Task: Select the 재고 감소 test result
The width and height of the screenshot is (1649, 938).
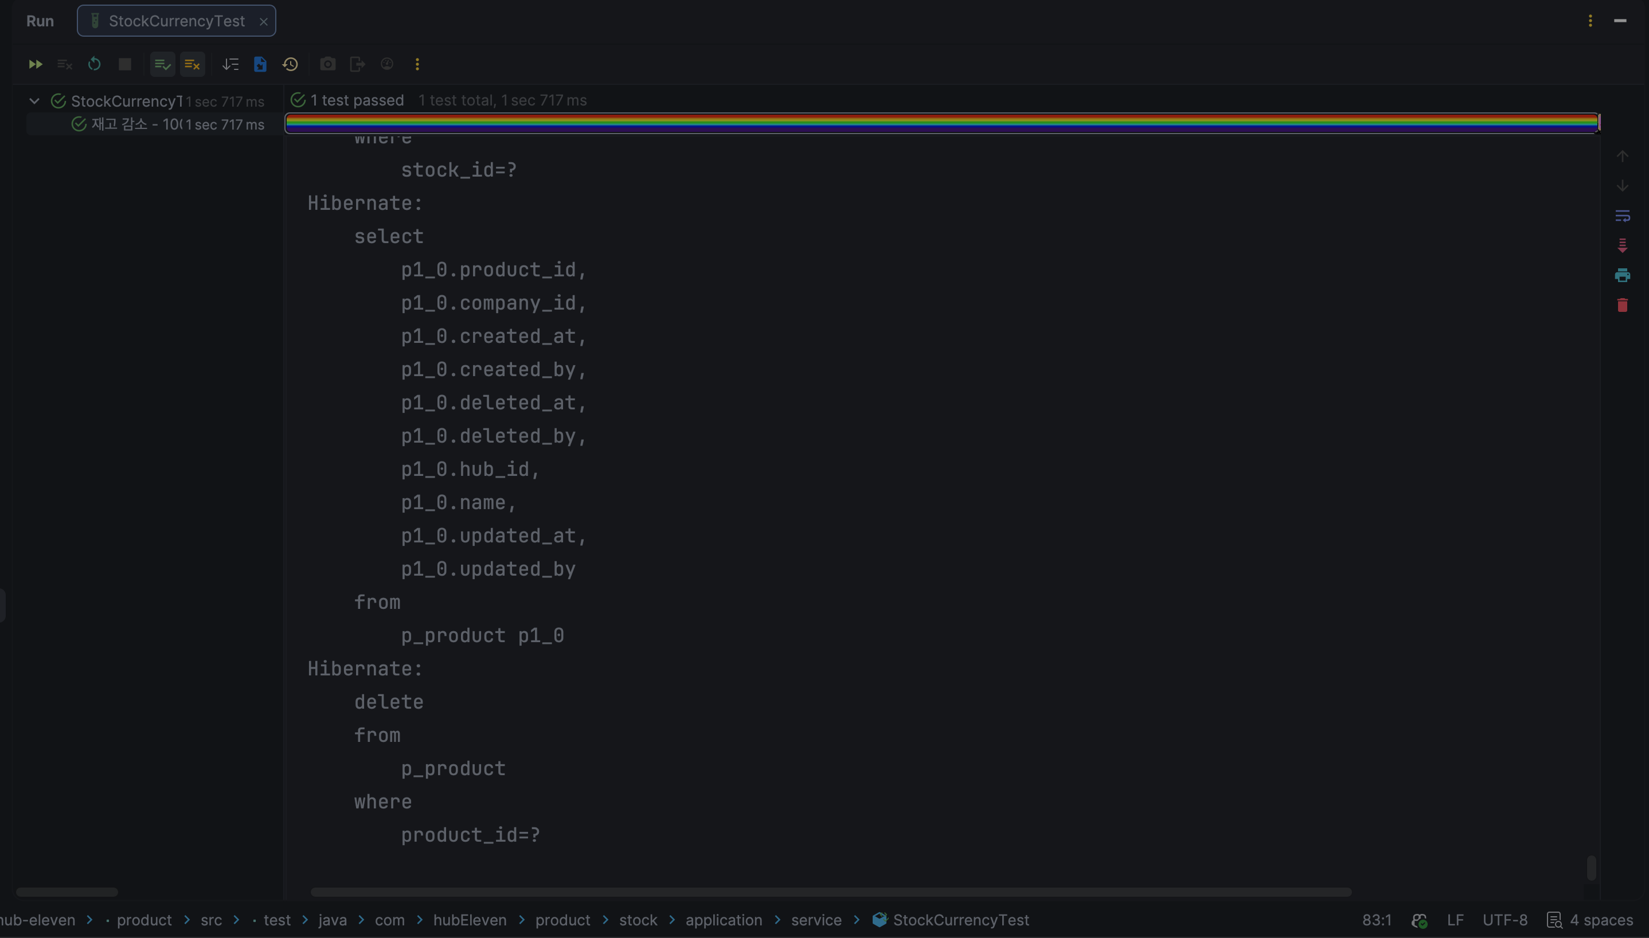Action: click(135, 124)
